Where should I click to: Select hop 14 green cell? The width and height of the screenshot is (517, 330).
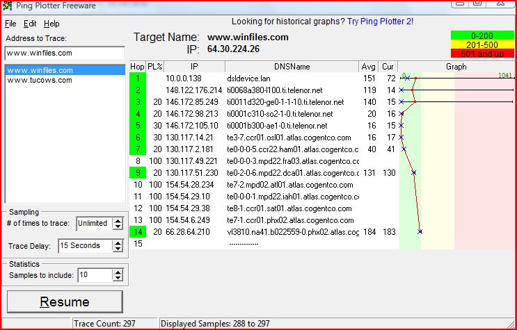pos(138,232)
